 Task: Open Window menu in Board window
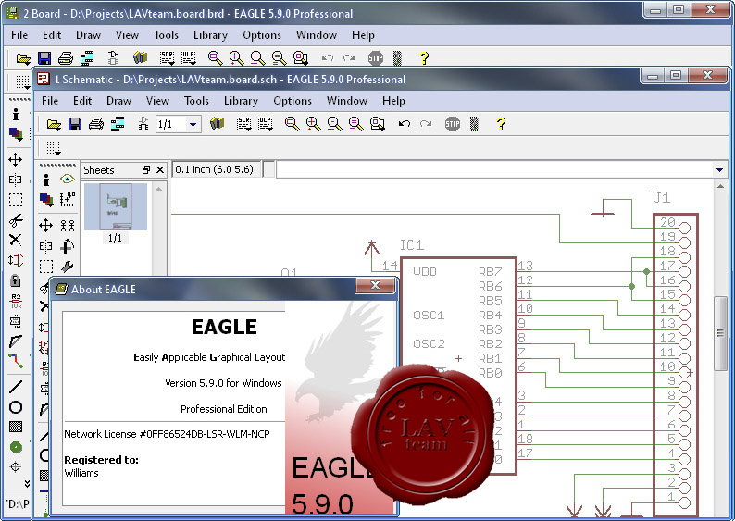click(317, 35)
